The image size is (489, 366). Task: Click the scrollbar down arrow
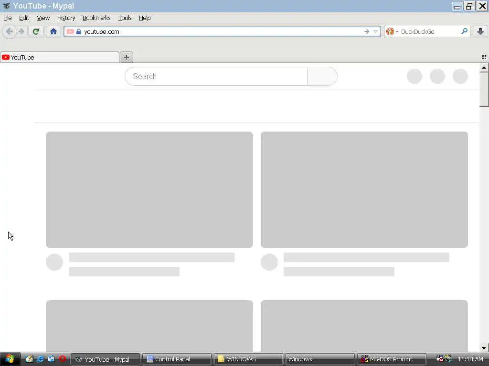[484, 347]
